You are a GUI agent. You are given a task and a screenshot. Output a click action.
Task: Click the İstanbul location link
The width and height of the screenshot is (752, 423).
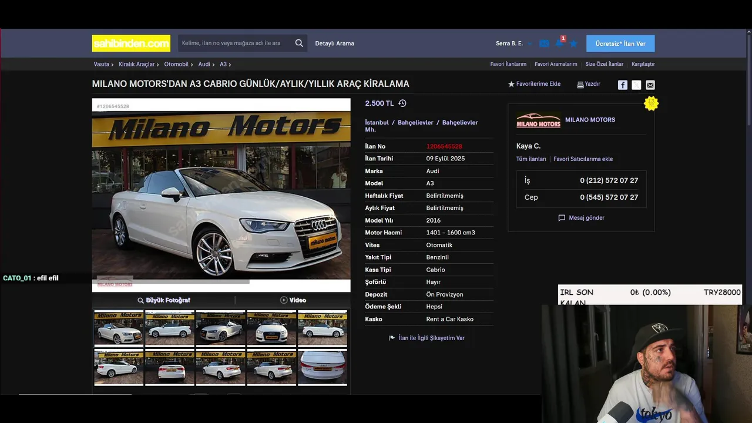(x=377, y=123)
